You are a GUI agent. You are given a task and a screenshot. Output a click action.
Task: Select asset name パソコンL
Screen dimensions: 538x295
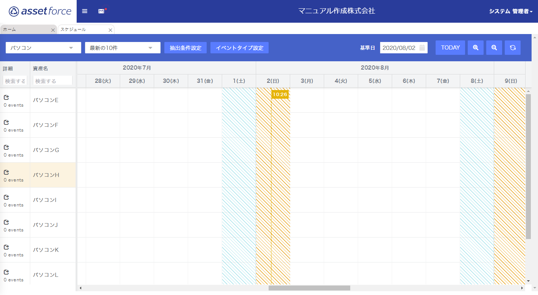[45, 275]
